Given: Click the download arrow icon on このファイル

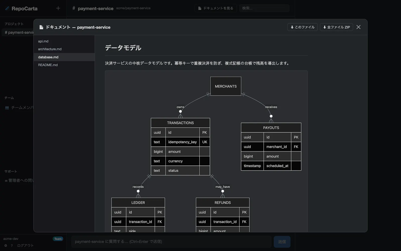Looking at the screenshot, I should [x=292, y=27].
